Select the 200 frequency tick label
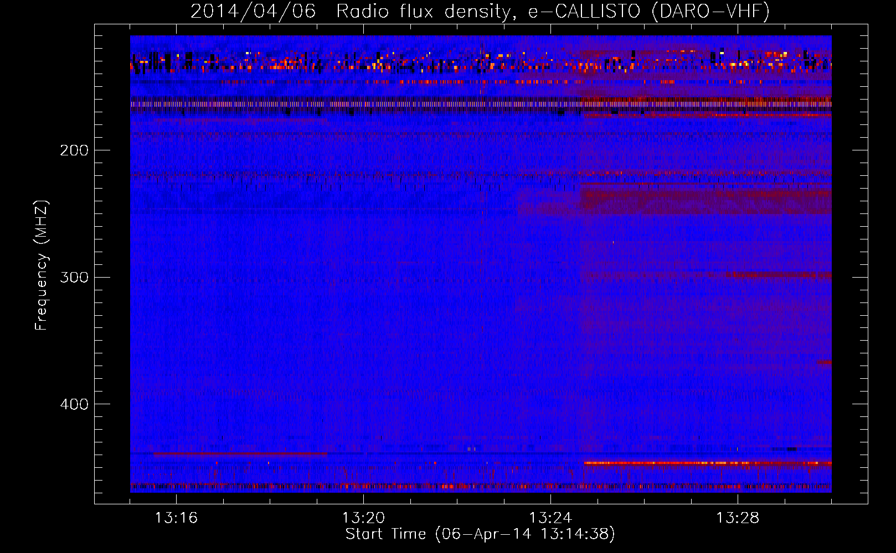896x553 pixels. (x=74, y=150)
